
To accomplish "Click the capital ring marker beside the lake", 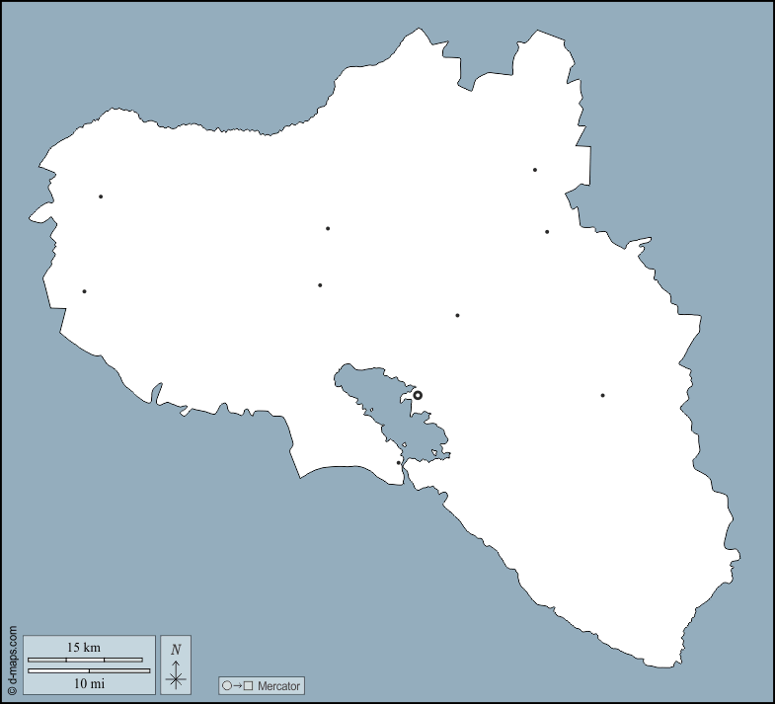I will coord(418,395).
